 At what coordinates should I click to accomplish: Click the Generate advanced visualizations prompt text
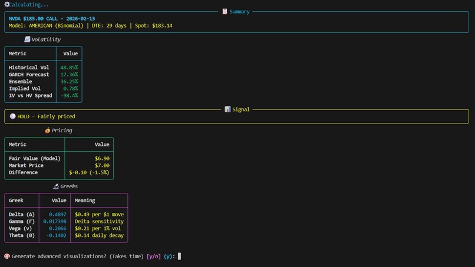point(78,256)
